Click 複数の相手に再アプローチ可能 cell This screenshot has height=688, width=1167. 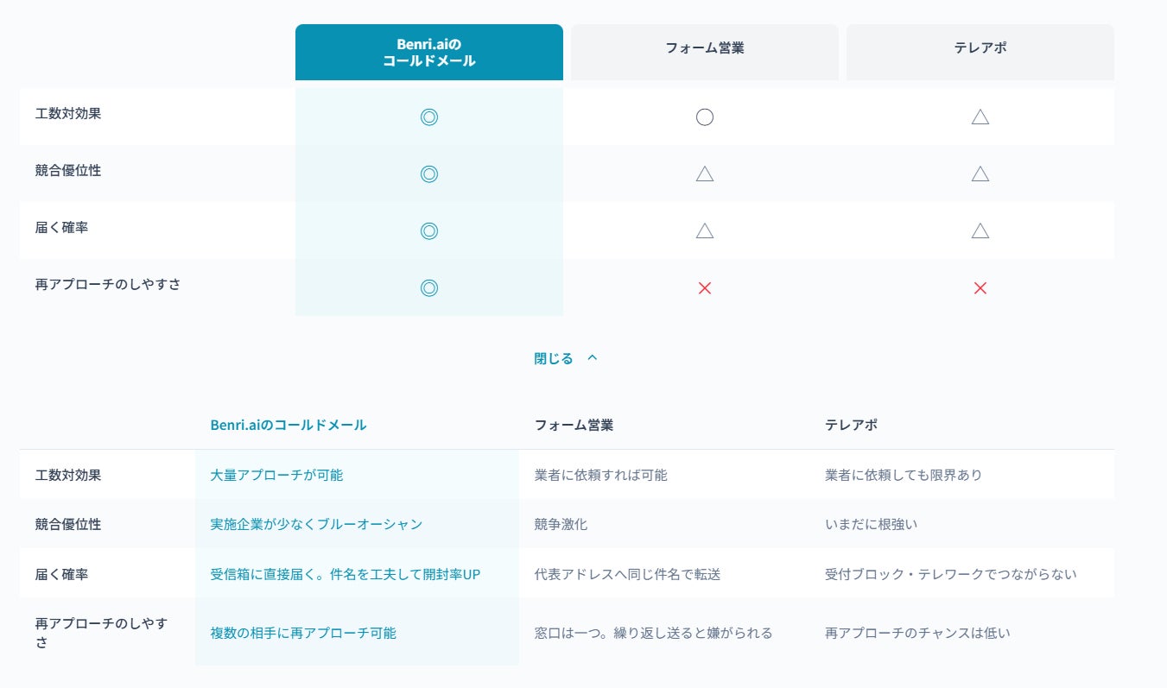(x=303, y=633)
